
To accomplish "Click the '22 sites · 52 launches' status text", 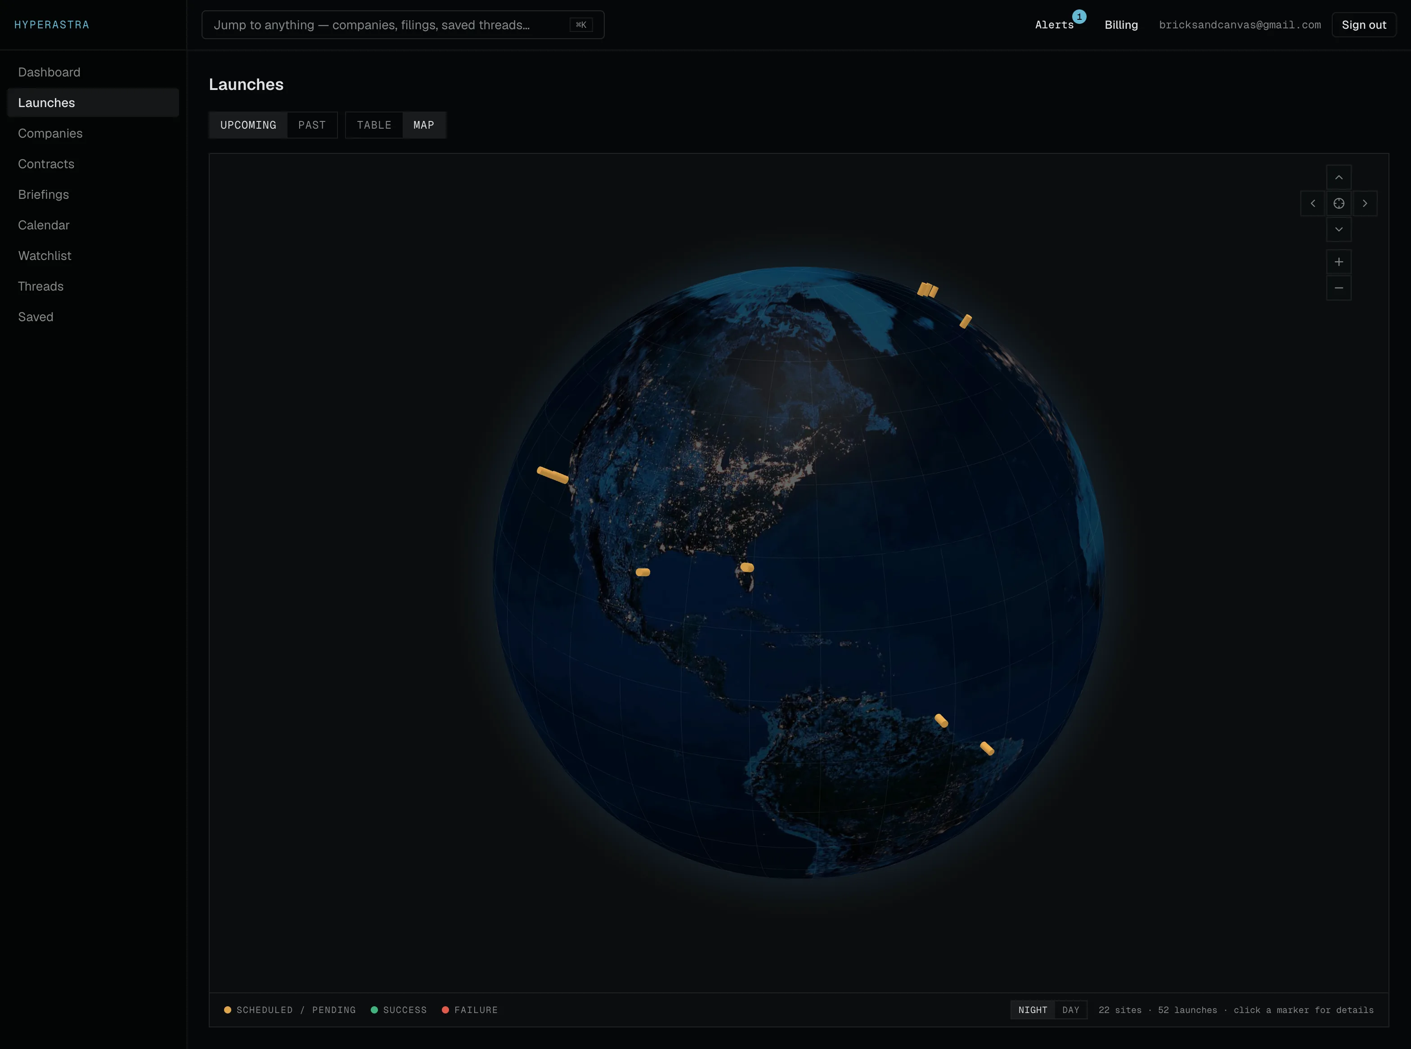I will tap(1158, 1009).
